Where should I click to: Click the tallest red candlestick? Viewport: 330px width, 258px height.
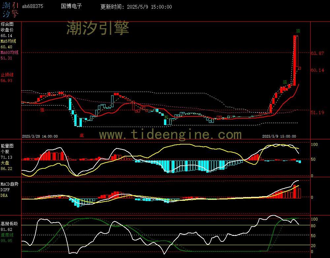click(294, 61)
